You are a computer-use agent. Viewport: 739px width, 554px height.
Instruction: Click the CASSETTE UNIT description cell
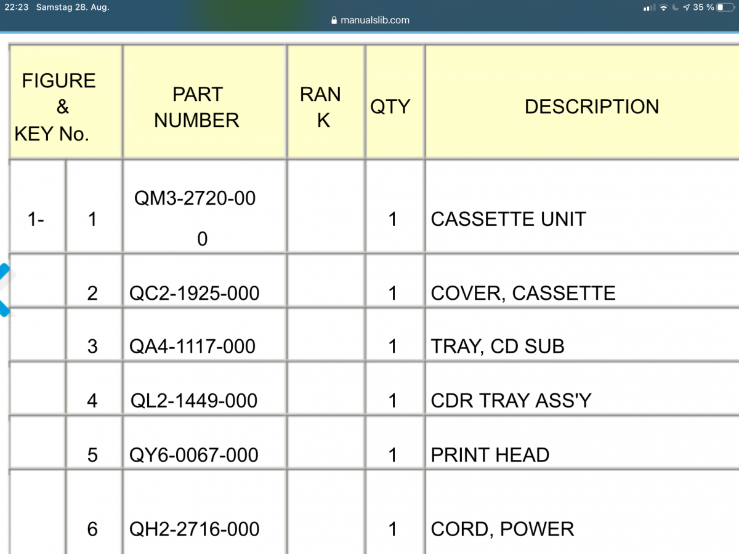(x=508, y=219)
